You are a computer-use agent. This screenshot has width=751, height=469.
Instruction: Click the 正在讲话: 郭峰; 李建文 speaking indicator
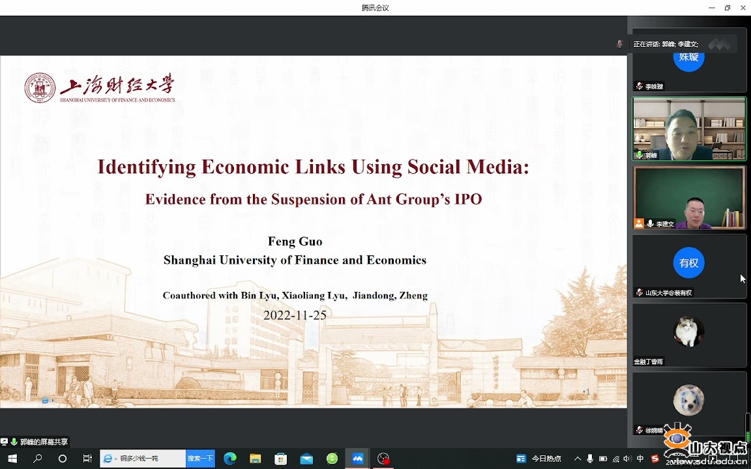[x=666, y=44]
